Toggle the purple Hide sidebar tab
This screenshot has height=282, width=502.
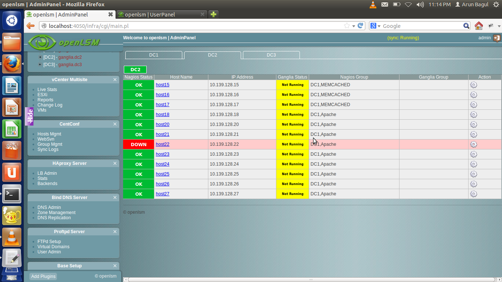coord(30,115)
